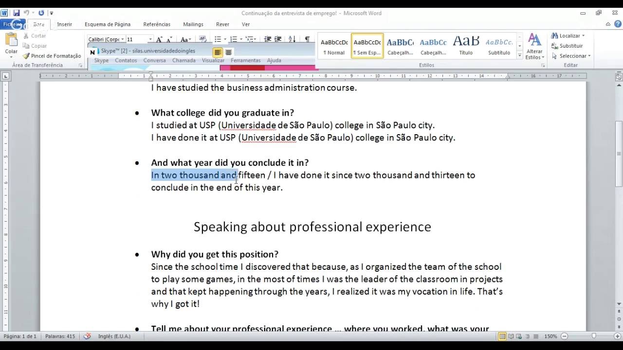The height and width of the screenshot is (350, 623).
Task: Click the proofing errors icon in status bar
Action: pyautogui.click(x=87, y=336)
